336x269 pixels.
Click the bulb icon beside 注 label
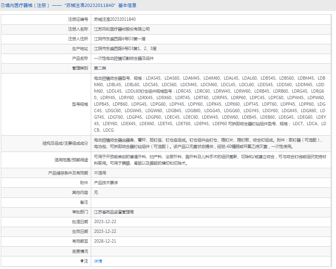click(x=82, y=261)
